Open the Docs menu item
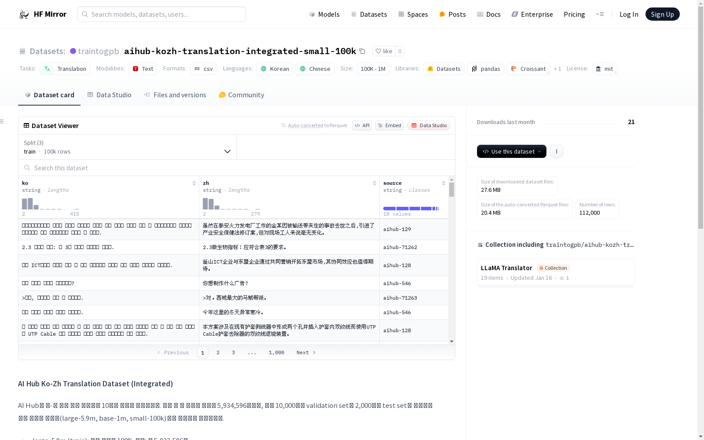The image size is (704, 440). click(x=489, y=14)
